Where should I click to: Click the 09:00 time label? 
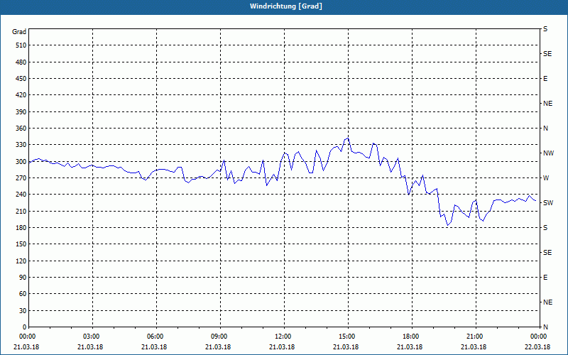219,337
